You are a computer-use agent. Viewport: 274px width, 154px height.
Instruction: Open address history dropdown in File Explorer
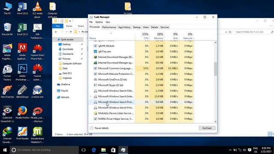point(226,32)
